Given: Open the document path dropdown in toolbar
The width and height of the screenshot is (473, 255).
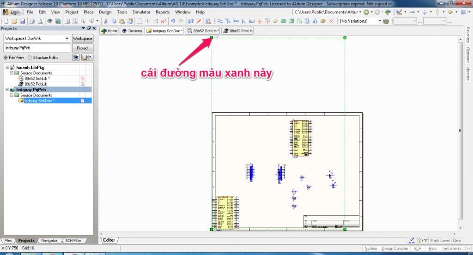Looking at the screenshot, I should click(x=360, y=12).
